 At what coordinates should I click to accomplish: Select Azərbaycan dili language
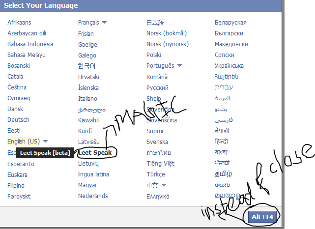pyautogui.click(x=27, y=33)
